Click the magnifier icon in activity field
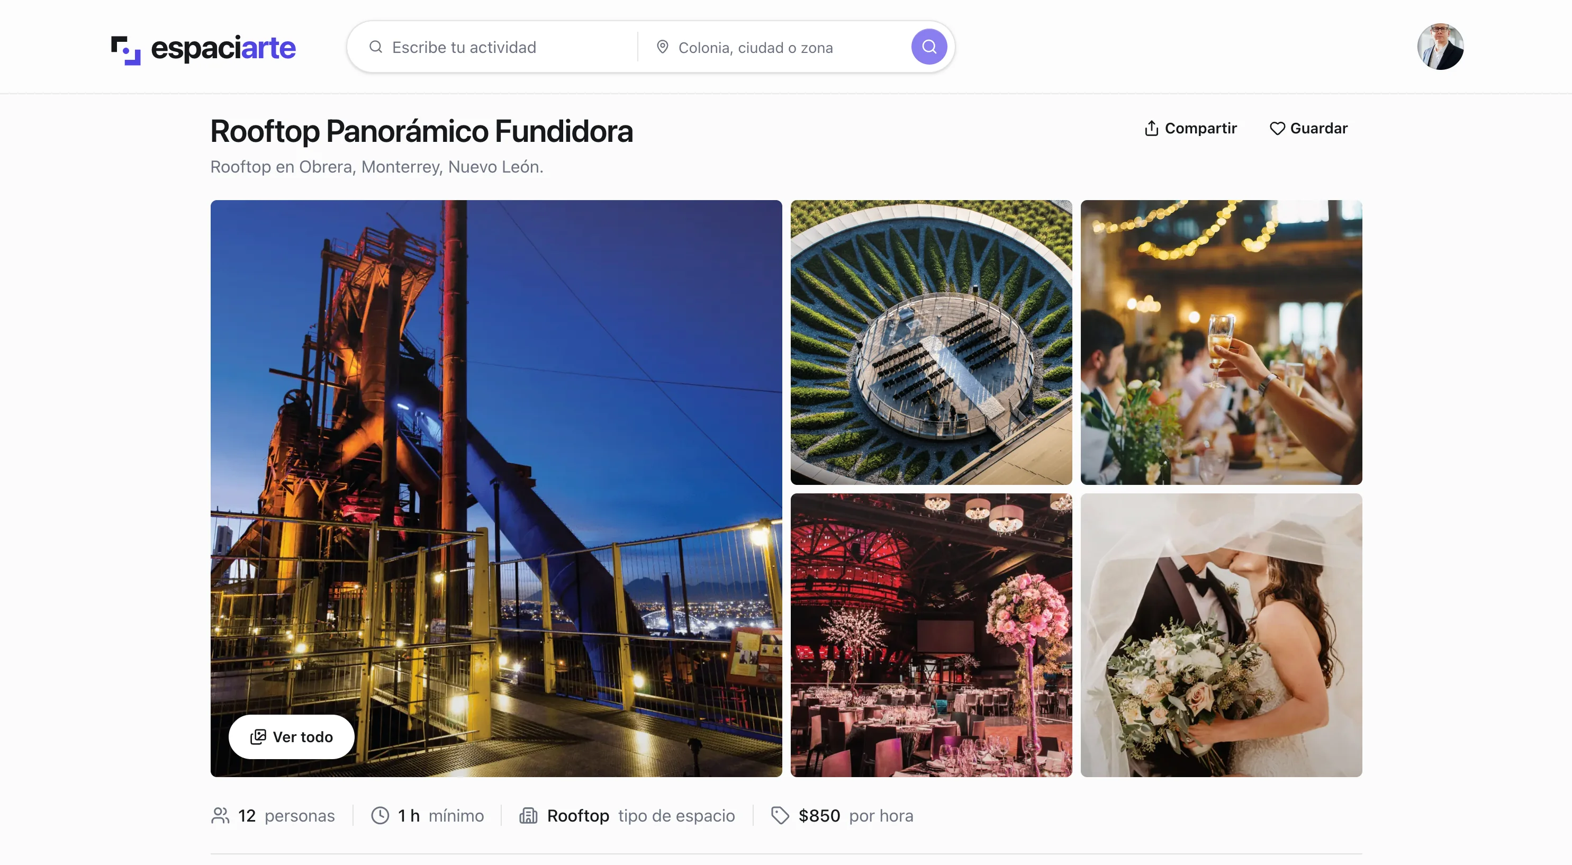Screen dimensions: 1572x865 click(376, 47)
